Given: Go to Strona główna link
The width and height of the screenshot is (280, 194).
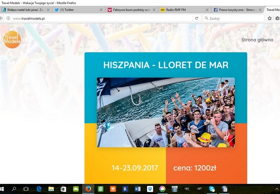Looking at the screenshot, I should pyautogui.click(x=257, y=40).
